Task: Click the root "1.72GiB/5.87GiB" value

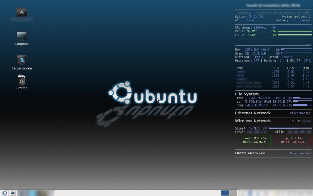Action: click(x=258, y=98)
